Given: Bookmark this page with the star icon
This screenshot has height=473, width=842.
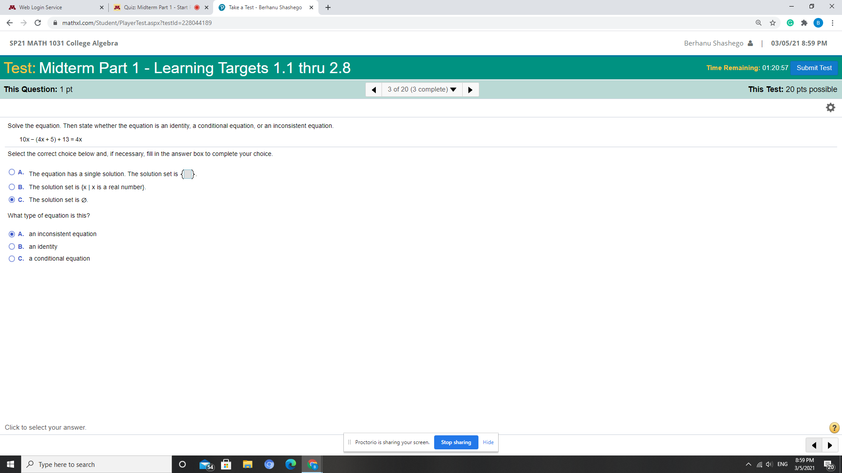Looking at the screenshot, I should [773, 23].
